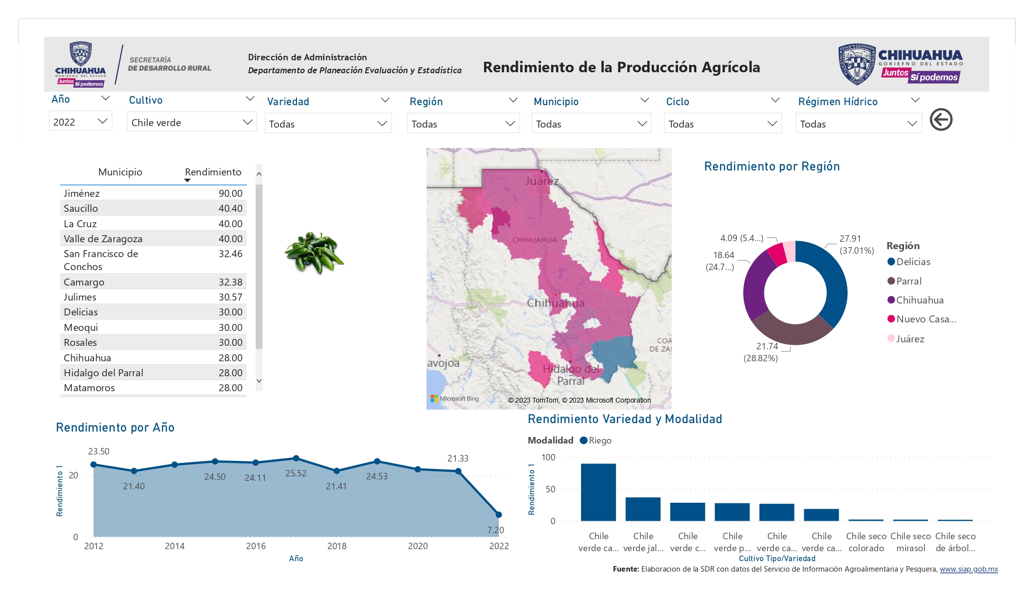This screenshot has width=1034, height=598.
Task: Collapse the Año slicer header chevron
Action: click(106, 98)
